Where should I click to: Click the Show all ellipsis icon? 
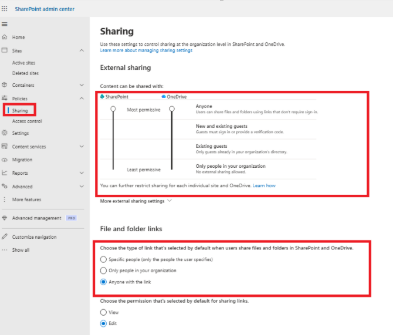point(5,250)
